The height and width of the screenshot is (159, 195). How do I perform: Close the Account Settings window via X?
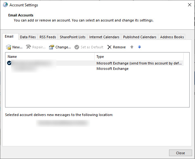click(x=190, y=5)
